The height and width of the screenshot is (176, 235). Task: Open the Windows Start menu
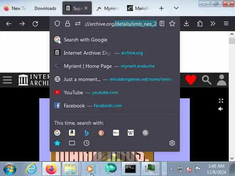[x=10, y=169]
